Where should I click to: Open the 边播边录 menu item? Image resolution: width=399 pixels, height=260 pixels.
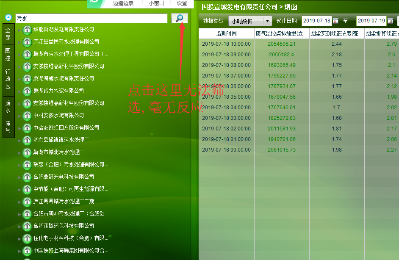(123, 3)
